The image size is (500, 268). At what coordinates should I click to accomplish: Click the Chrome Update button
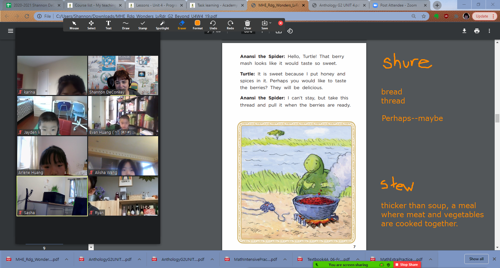pos(482,16)
